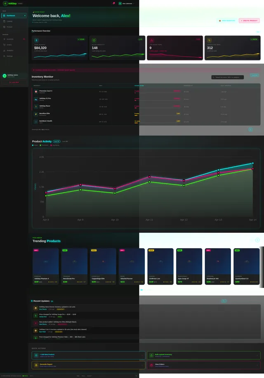Click the DarkMesh Stealth product icon

point(36,122)
